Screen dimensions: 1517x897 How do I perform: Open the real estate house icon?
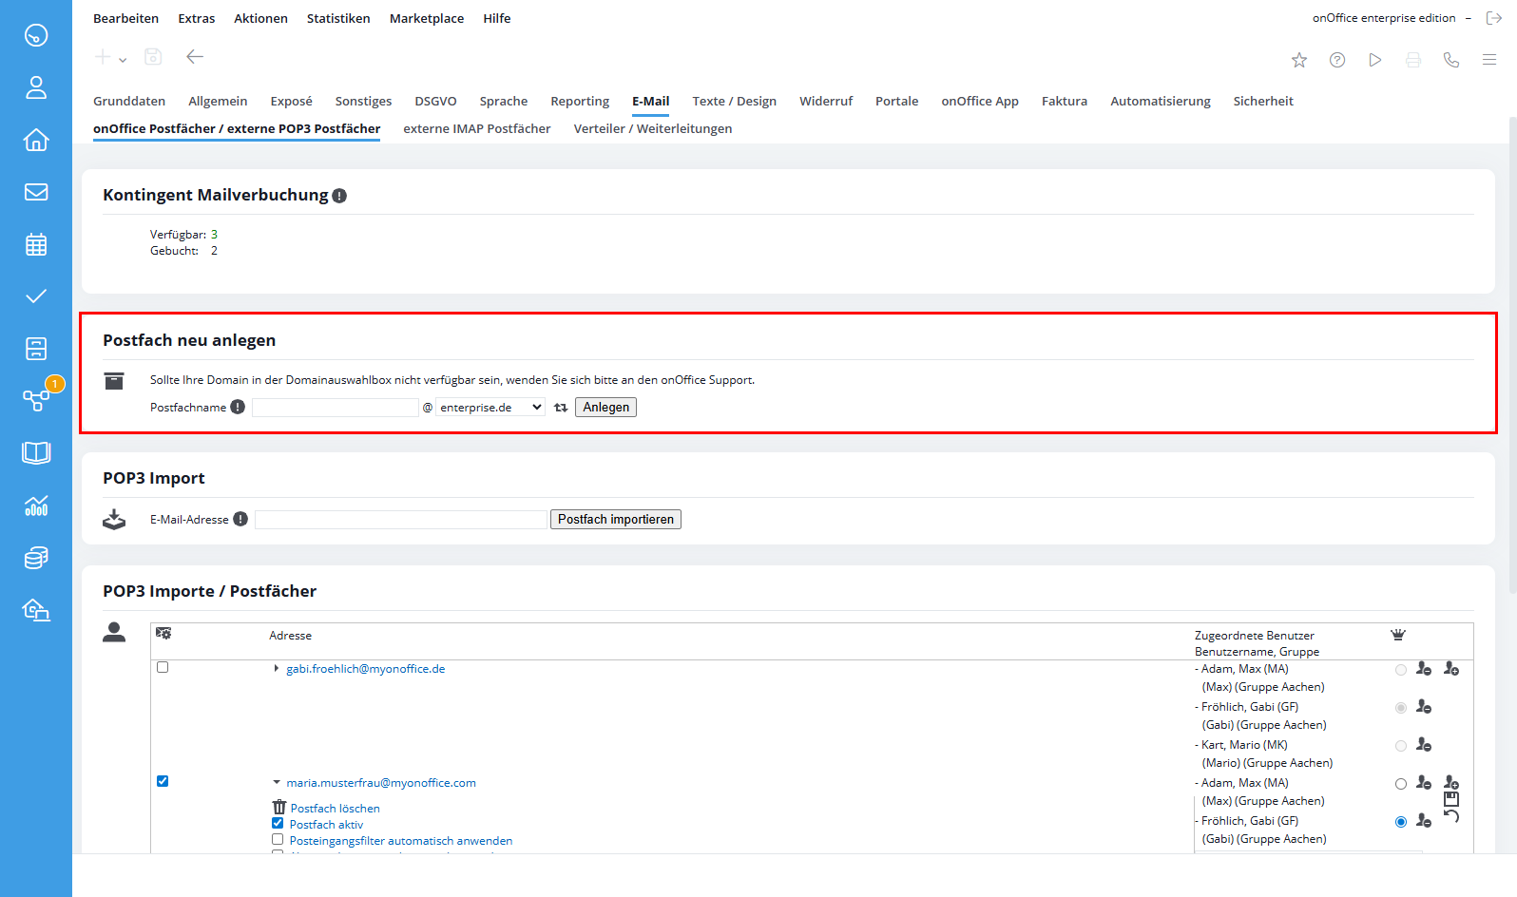(x=36, y=140)
